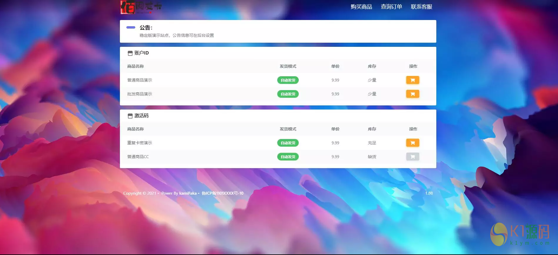Viewport: 558px width, 255px height.
Task: Click 库存 header in the 账户ID table
Action: pyautogui.click(x=372, y=66)
